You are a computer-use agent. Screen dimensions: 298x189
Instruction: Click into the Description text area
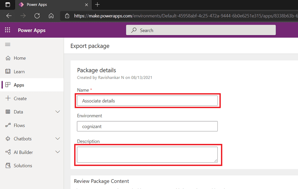(x=147, y=155)
